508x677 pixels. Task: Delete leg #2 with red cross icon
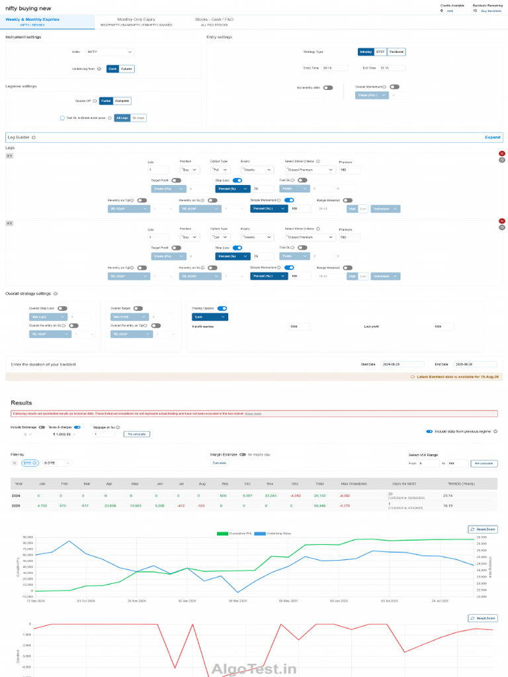(502, 221)
